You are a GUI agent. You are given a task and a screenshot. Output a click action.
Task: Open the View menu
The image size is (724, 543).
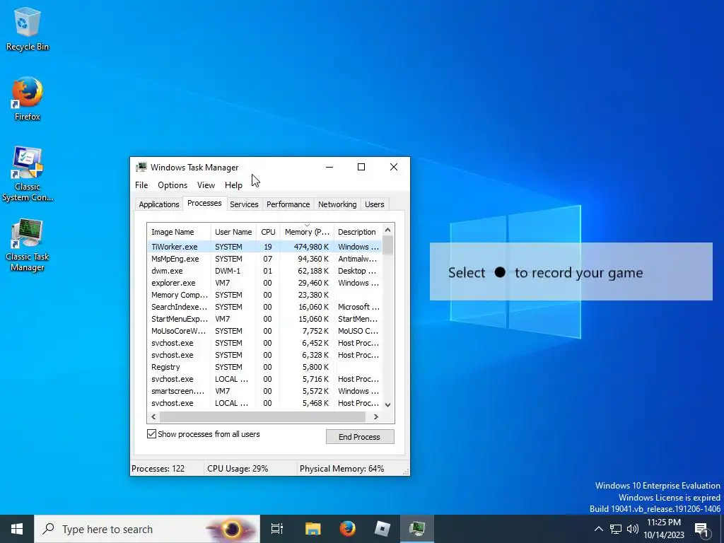tap(206, 185)
